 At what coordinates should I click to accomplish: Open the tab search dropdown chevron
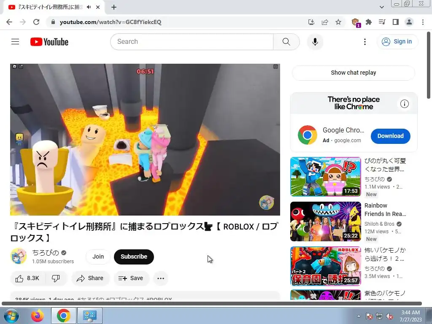click(x=381, y=7)
